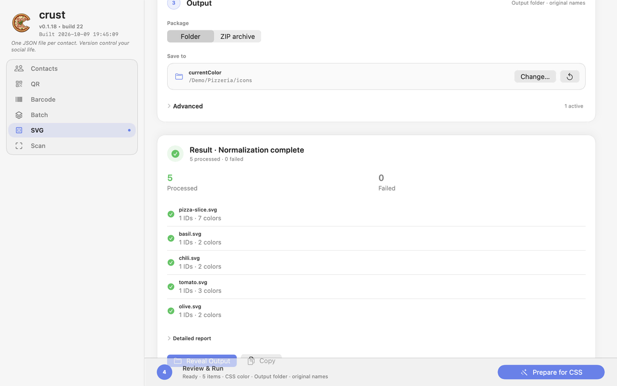Image resolution: width=617 pixels, height=386 pixels.
Task: Click the "5 processed · 0 failed" subtitle
Action: pos(216,159)
